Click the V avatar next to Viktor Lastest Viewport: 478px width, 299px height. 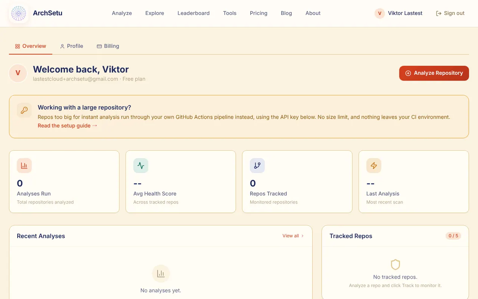[380, 13]
